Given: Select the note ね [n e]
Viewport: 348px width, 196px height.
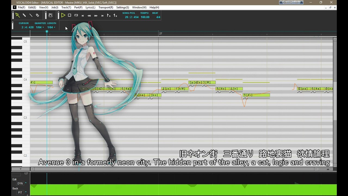Looking at the screenshot, I should 141,95.
